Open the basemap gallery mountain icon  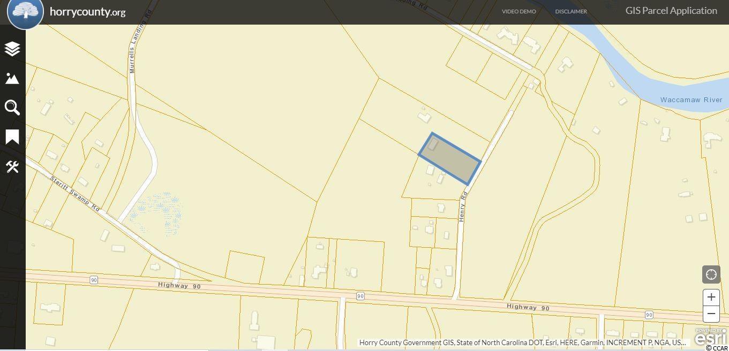click(x=12, y=78)
